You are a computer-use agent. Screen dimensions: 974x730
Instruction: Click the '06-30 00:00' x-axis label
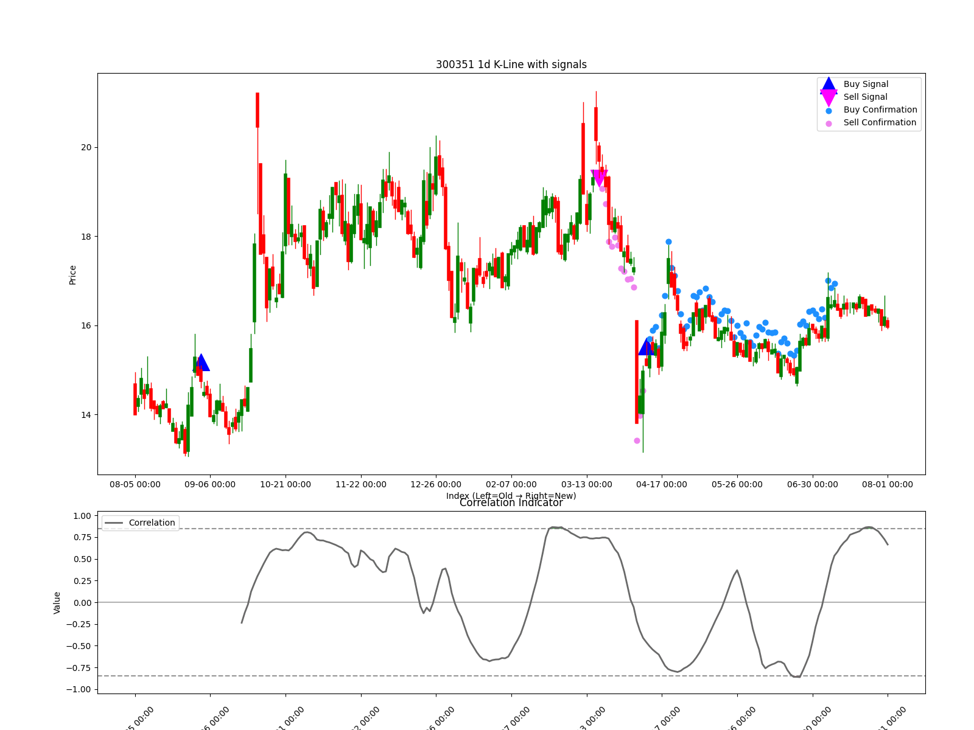pos(813,485)
